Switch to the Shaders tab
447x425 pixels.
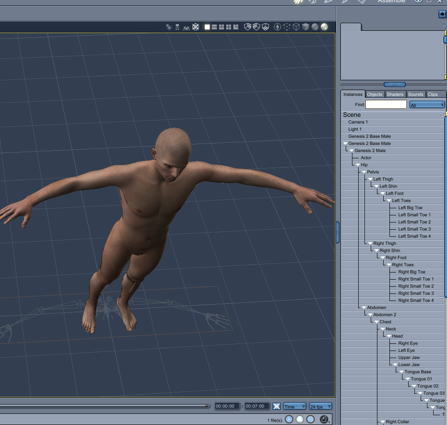coord(395,94)
